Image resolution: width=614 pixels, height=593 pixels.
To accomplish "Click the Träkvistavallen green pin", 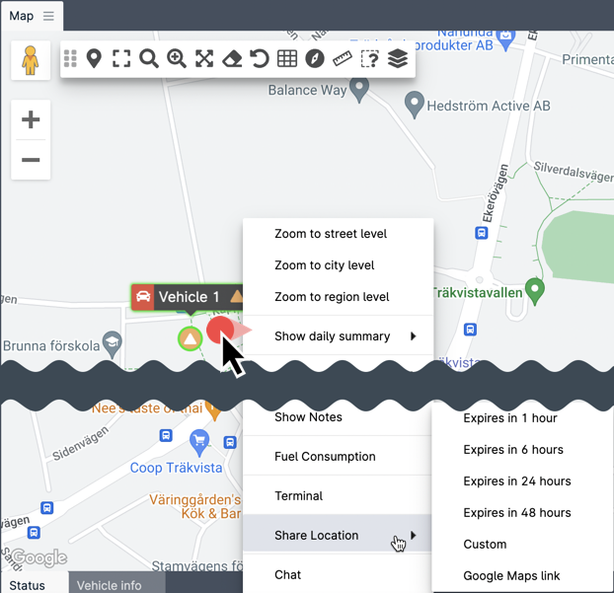I will click(x=535, y=291).
